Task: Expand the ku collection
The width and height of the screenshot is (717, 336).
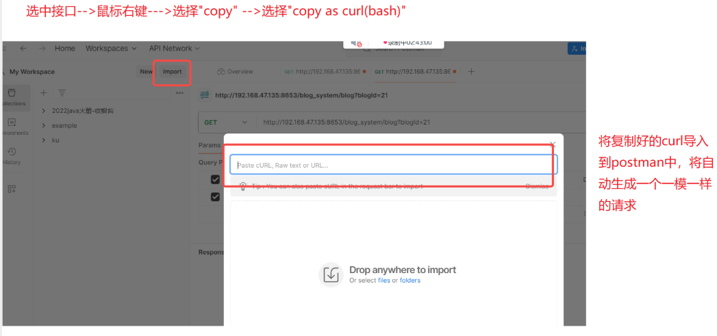Action: (43, 140)
